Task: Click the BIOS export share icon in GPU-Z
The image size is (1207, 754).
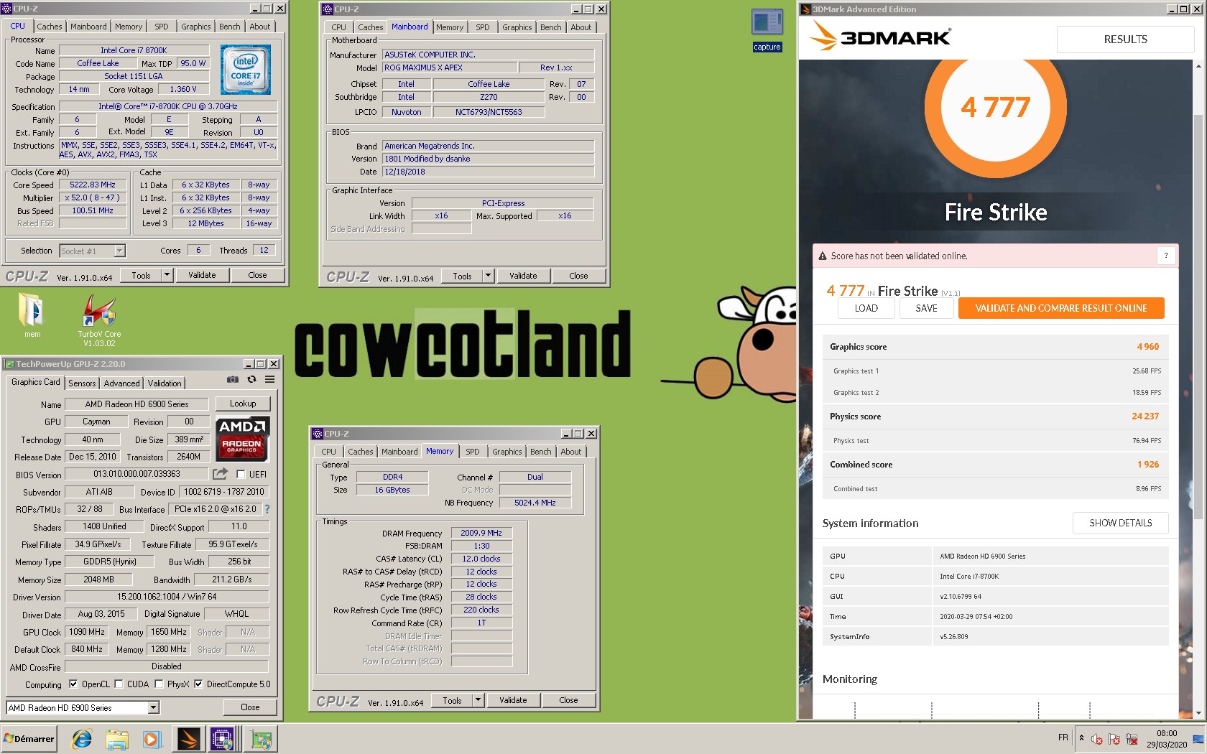Action: 220,474
